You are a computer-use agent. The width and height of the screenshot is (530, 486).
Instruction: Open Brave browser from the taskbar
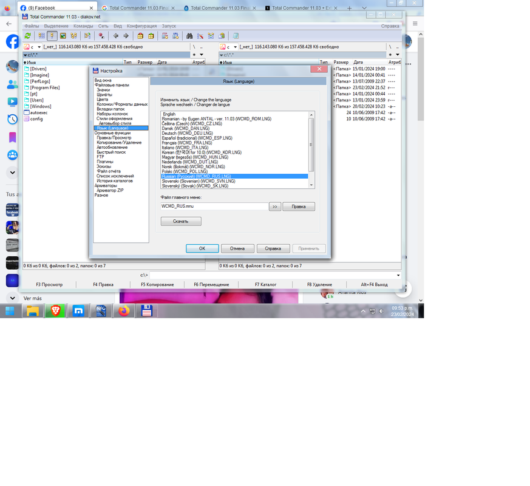pyautogui.click(x=55, y=311)
